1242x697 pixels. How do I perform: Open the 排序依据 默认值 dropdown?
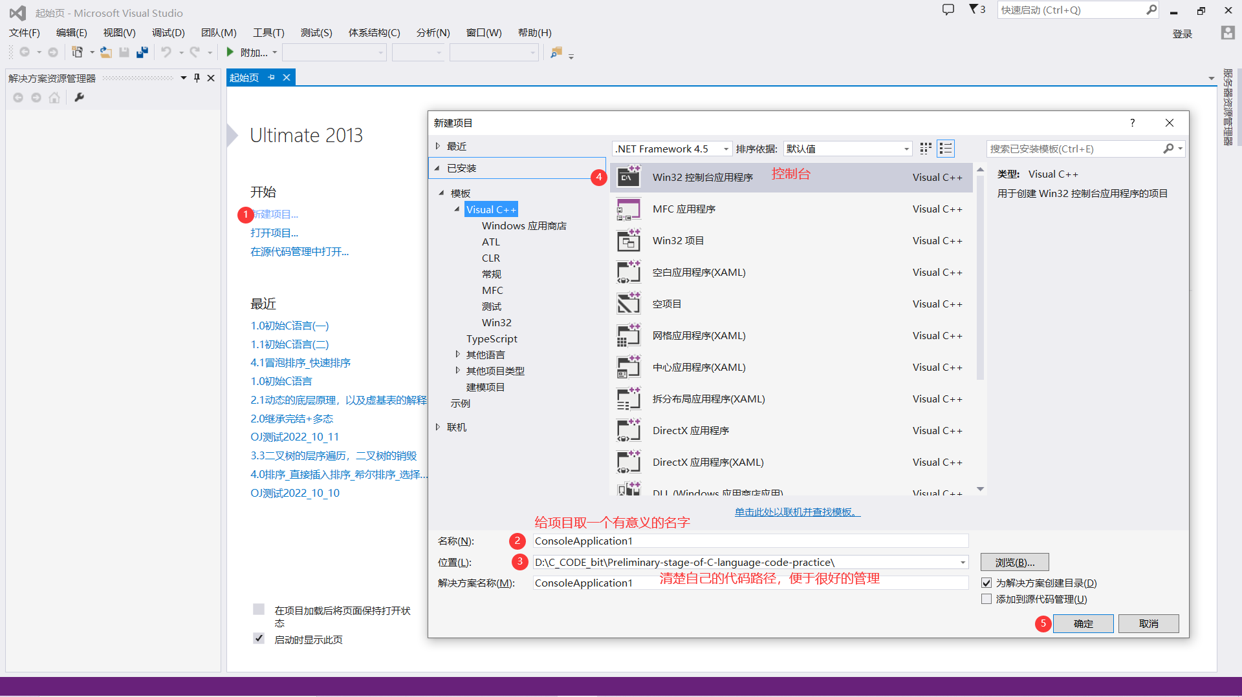848,149
